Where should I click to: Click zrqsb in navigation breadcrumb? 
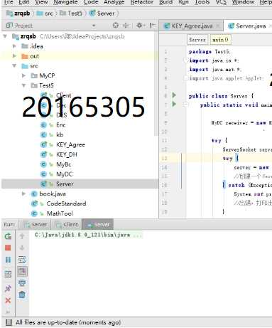(18, 14)
